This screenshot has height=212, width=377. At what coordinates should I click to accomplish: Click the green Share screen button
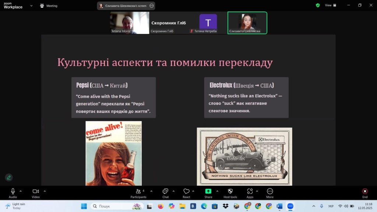[208, 193]
